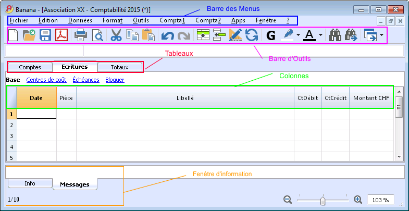Screen dimensions: 409x211
Task: Select the Messages tab at bottom
Action: coord(75,184)
